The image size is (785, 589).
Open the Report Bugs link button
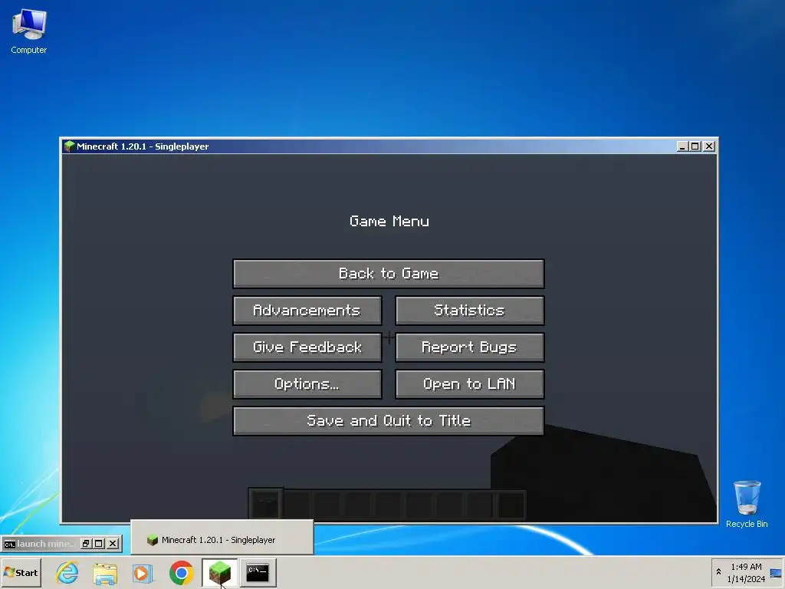470,347
